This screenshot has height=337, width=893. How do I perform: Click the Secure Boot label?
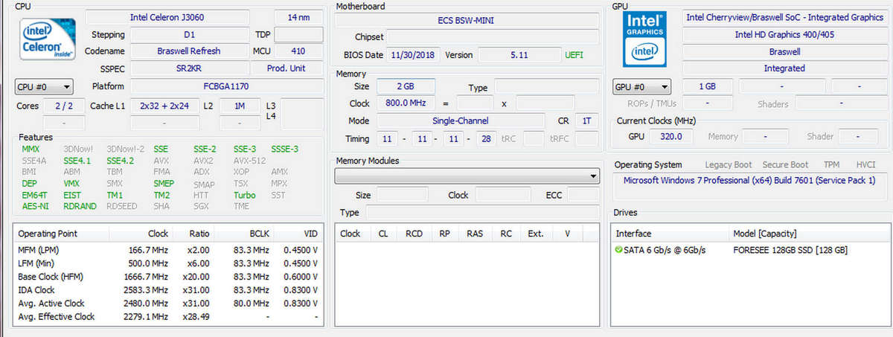point(785,165)
